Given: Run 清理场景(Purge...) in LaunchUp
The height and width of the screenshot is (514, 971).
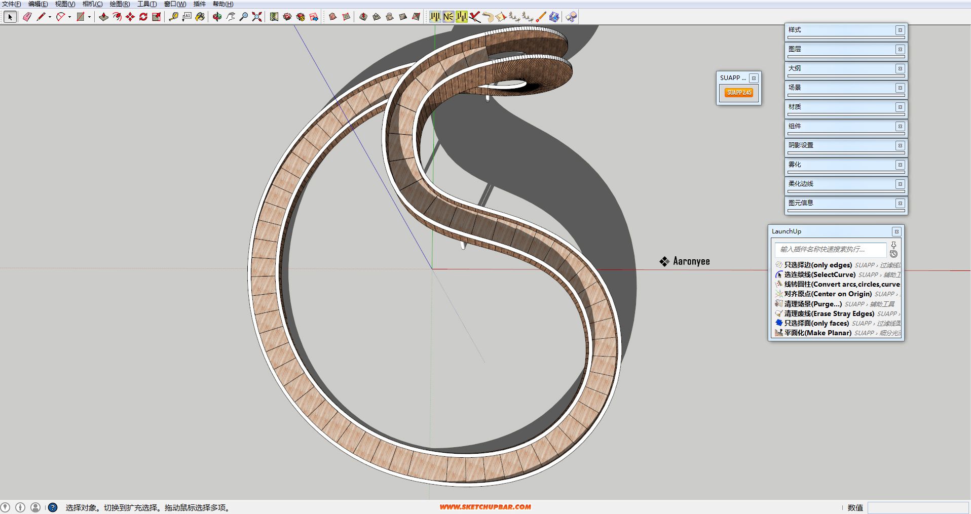Looking at the screenshot, I should tap(837, 304).
